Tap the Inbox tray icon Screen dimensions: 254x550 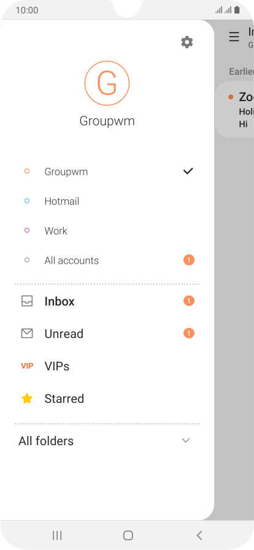(27, 301)
